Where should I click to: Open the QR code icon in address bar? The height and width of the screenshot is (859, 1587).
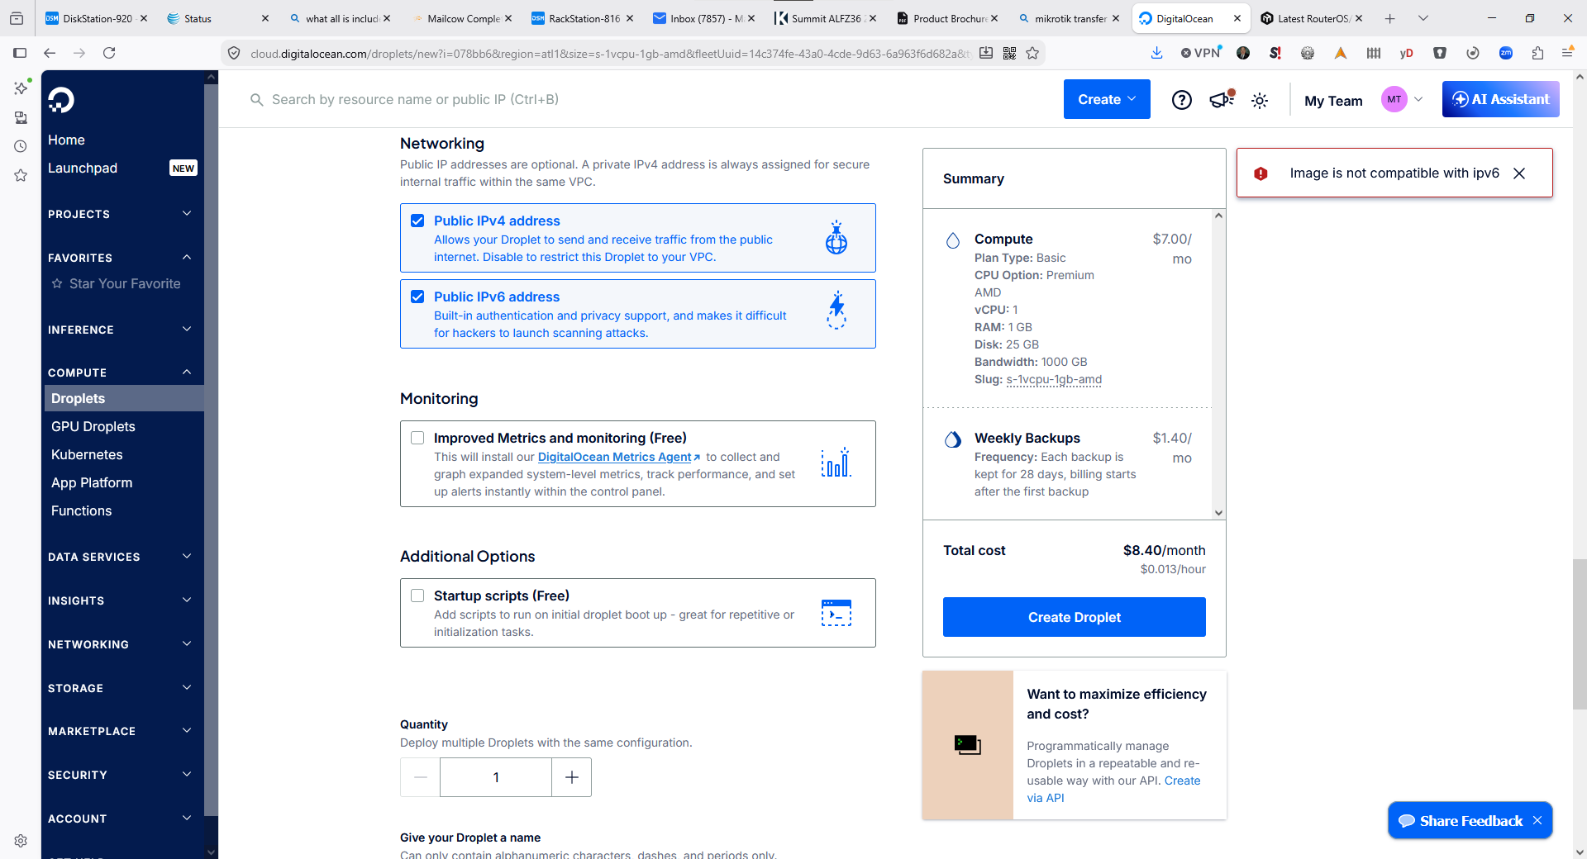[1009, 53]
